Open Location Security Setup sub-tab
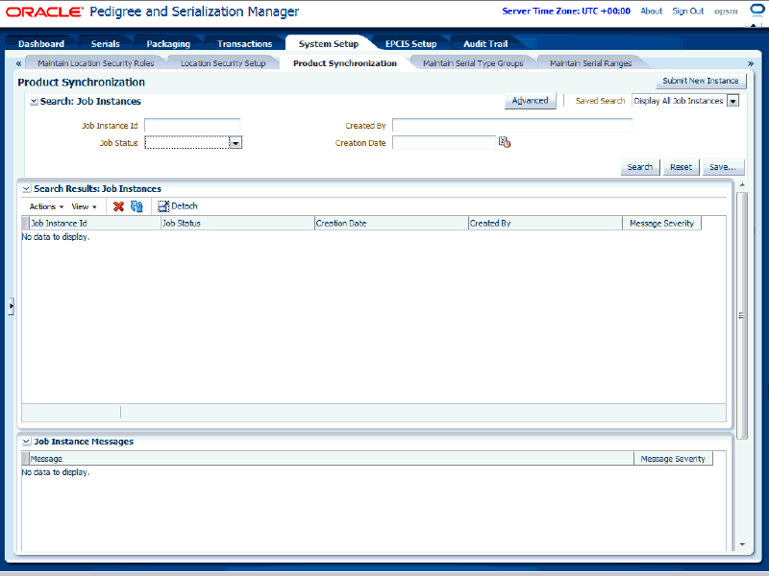769x576 pixels. pos(223,63)
